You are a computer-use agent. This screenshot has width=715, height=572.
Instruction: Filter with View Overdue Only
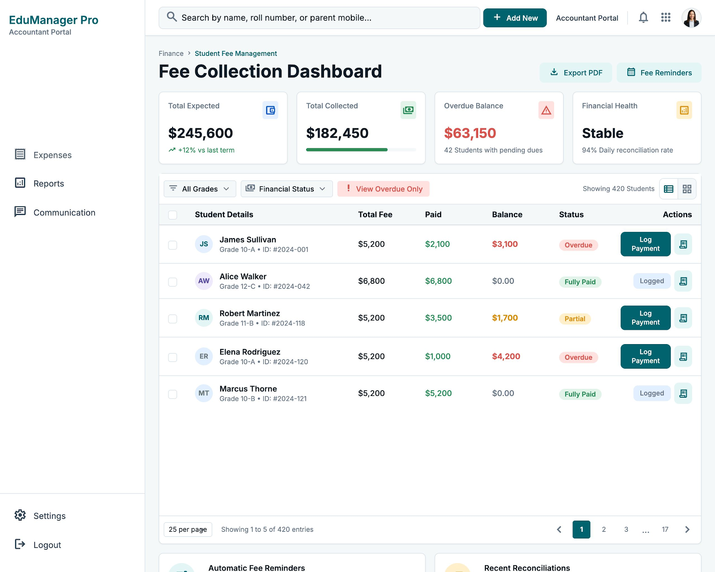click(x=383, y=189)
